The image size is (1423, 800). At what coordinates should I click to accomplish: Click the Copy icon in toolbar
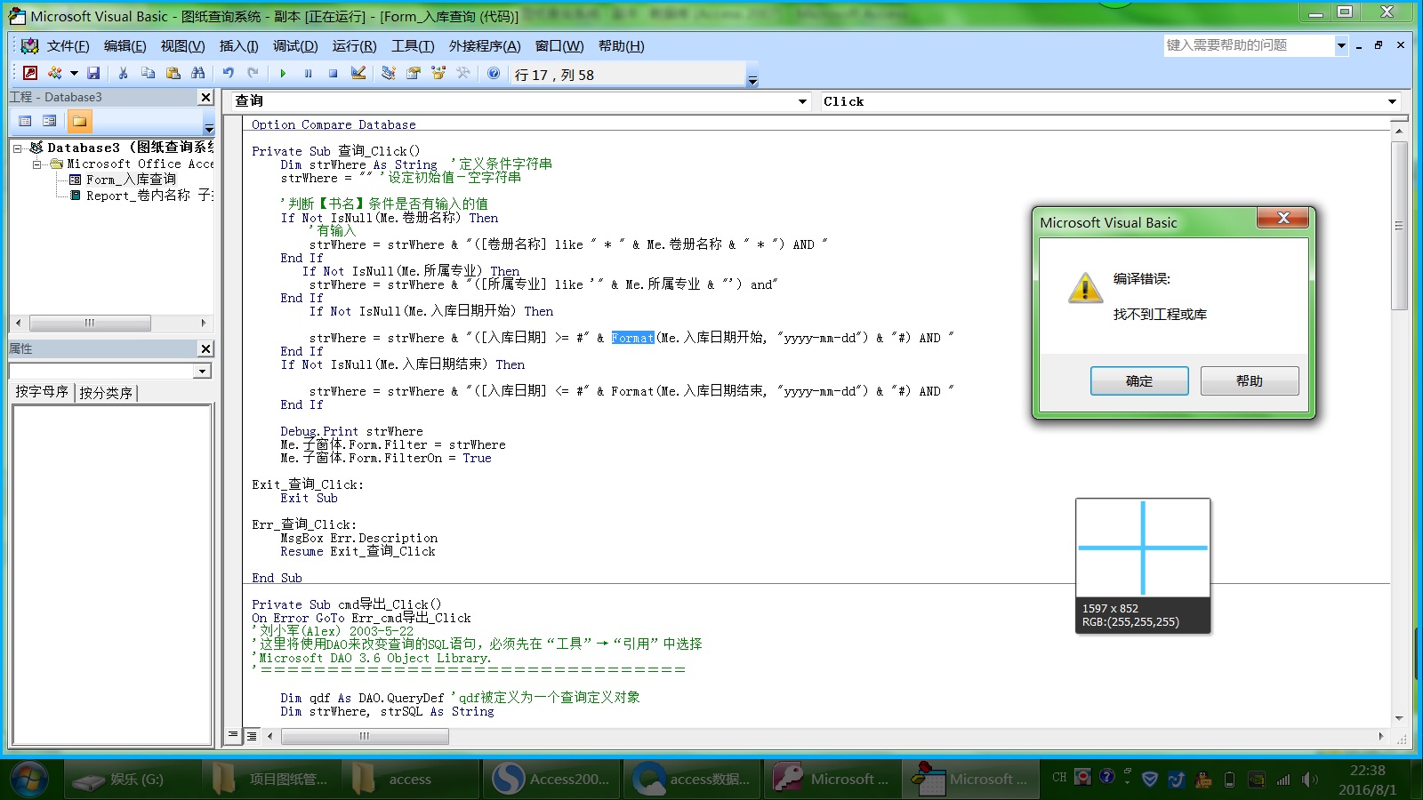click(148, 73)
